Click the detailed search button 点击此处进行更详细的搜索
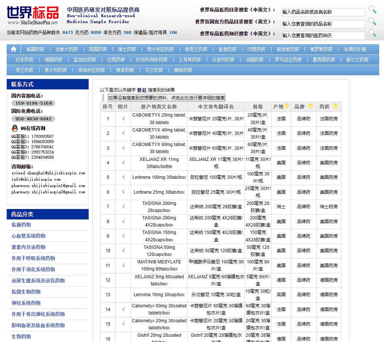384x342 pixels. (x=166, y=98)
